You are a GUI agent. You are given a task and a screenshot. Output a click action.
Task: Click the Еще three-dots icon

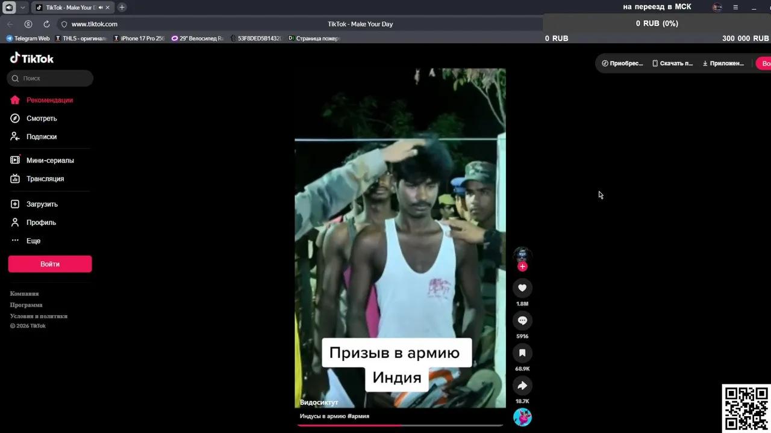[x=15, y=241]
